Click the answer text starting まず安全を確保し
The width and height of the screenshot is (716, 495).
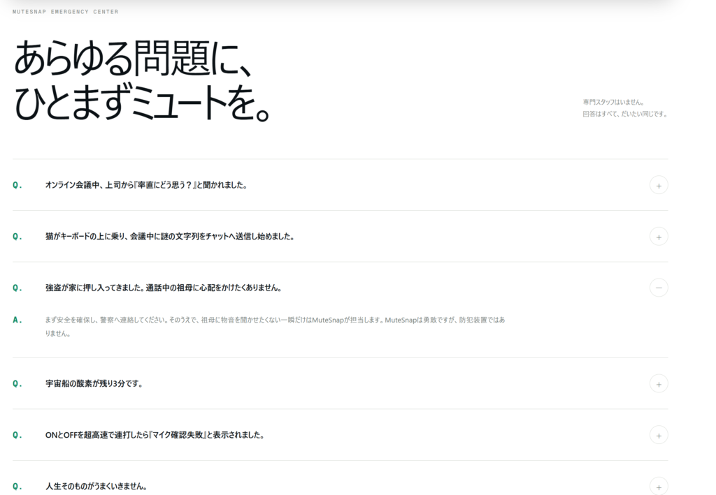(x=275, y=326)
